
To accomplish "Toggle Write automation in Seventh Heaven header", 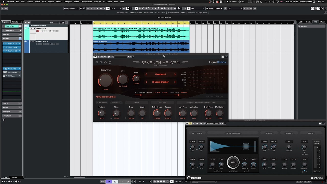I will pos(105,57).
